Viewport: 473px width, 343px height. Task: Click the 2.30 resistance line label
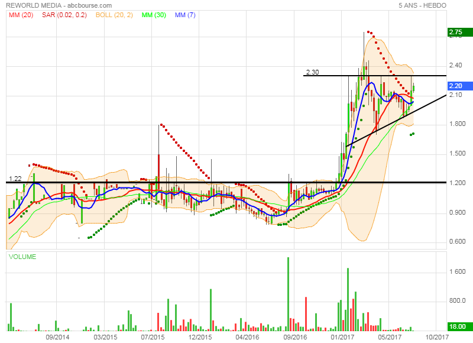313,72
